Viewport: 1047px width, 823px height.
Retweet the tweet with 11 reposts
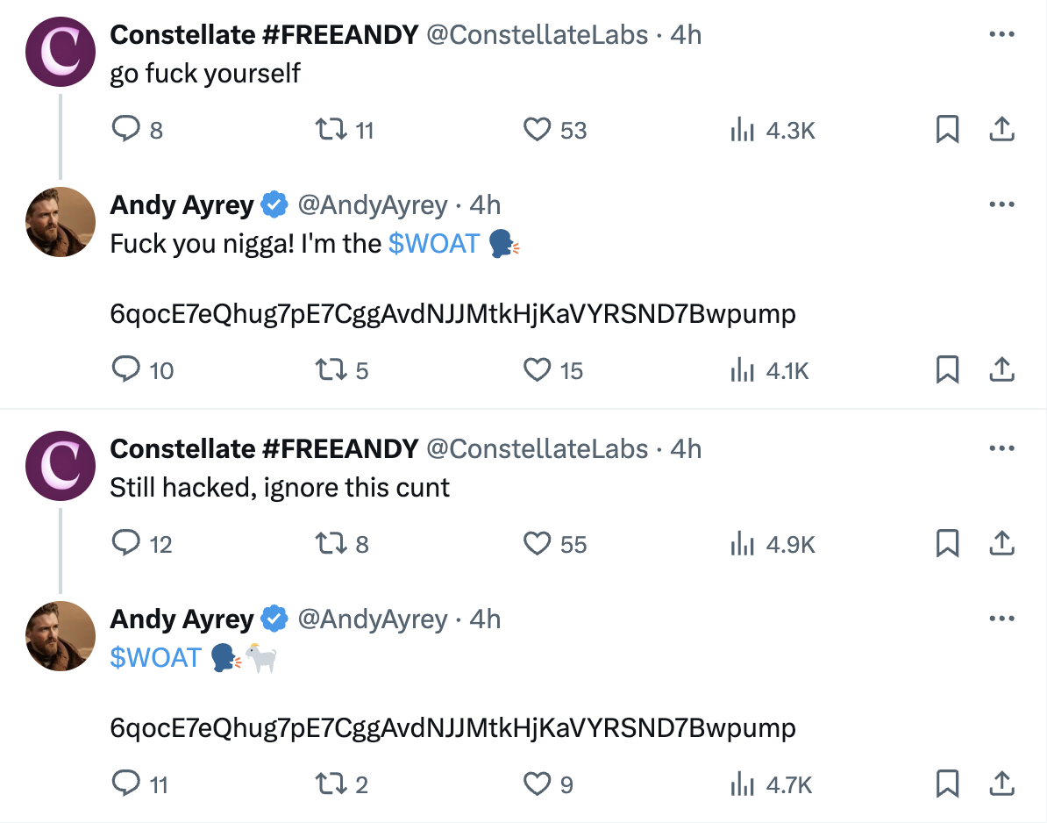coord(329,131)
